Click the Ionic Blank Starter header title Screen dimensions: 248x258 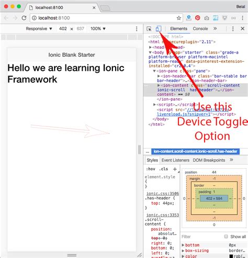72,55
